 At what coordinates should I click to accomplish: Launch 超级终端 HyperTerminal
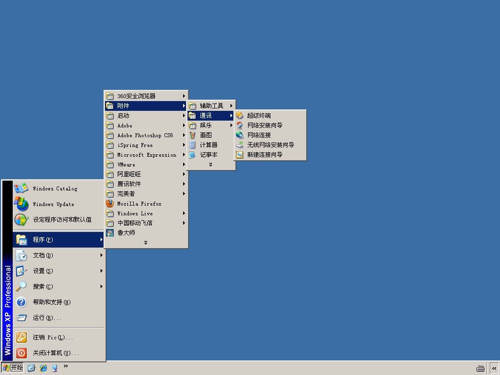[270, 115]
